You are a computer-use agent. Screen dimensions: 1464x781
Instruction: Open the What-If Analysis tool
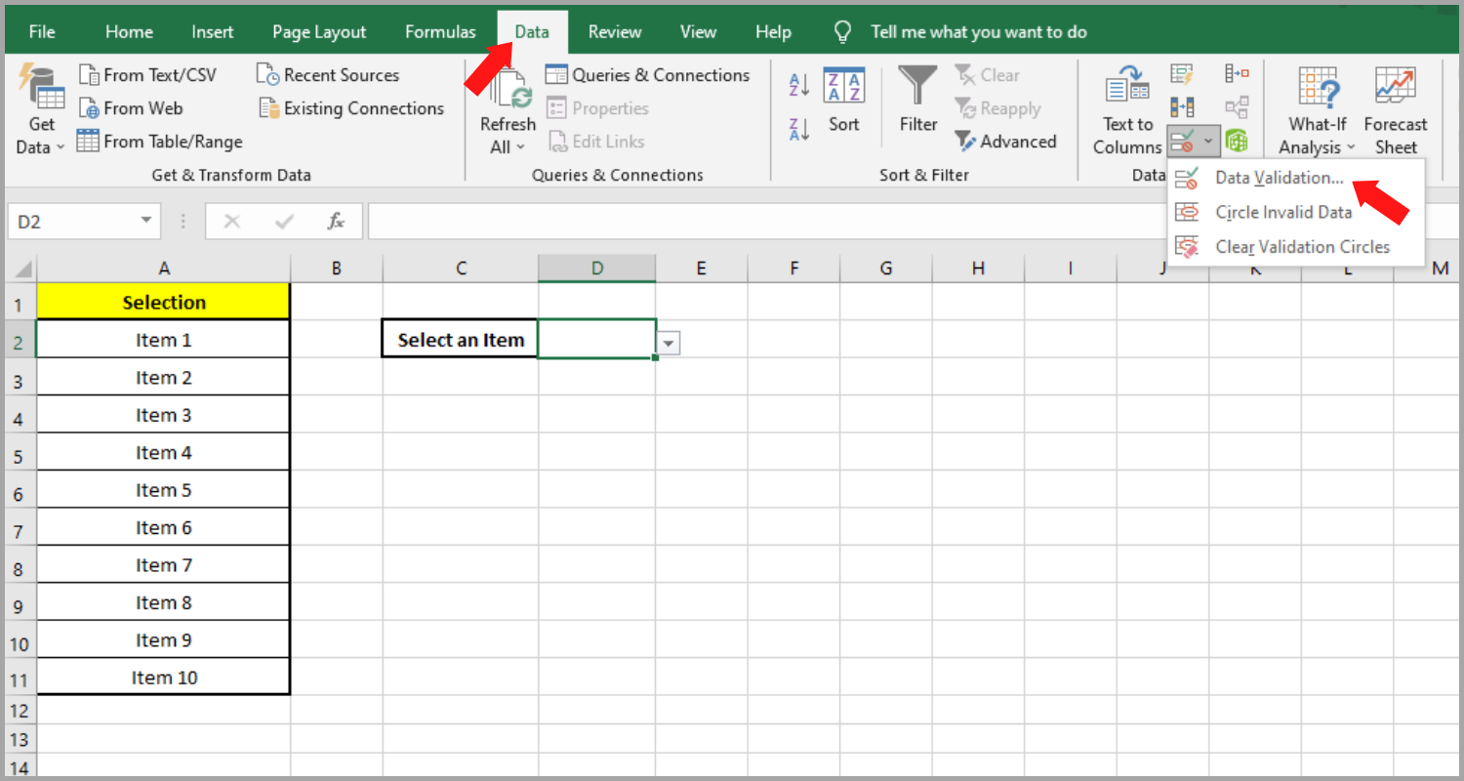1317,107
